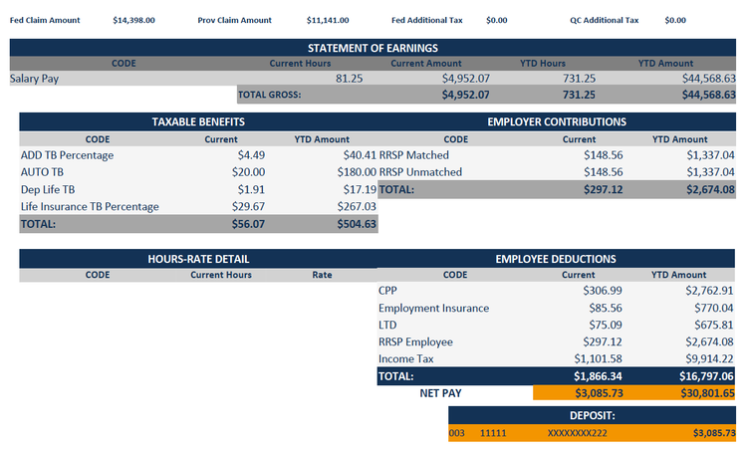This screenshot has width=747, height=452.
Task: Select employer contributions YTD total $2,674.08
Action: (710, 189)
